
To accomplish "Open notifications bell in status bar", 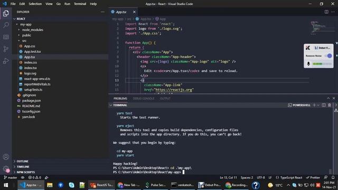I will click(x=333, y=177).
